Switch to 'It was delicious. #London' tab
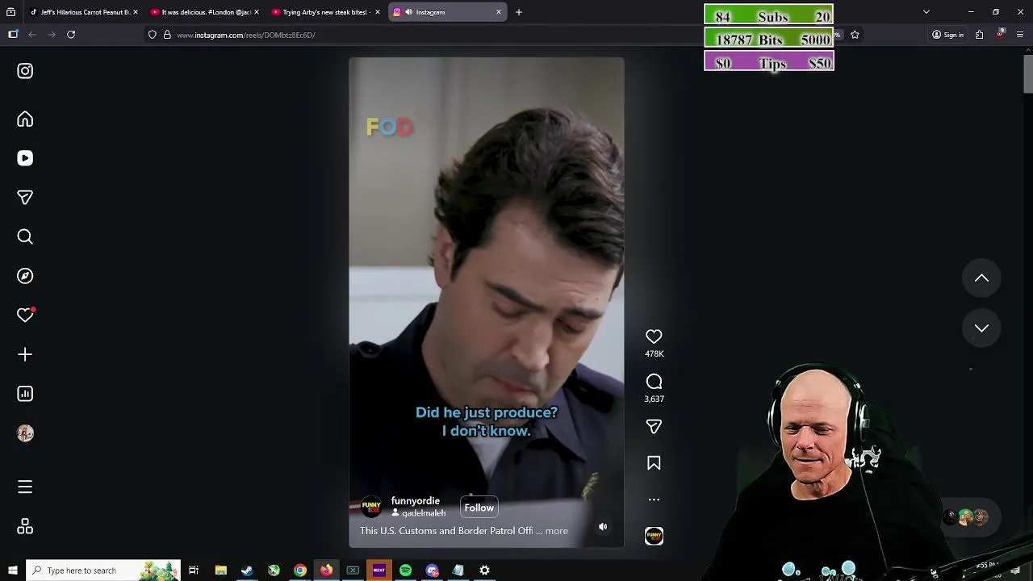The width and height of the screenshot is (1033, 581). (206, 12)
